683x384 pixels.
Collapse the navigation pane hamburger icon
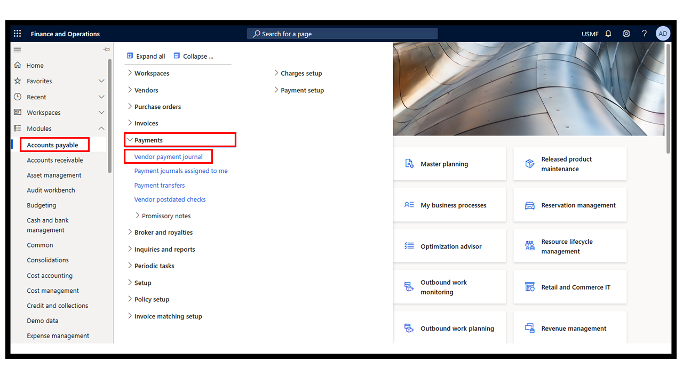18,50
